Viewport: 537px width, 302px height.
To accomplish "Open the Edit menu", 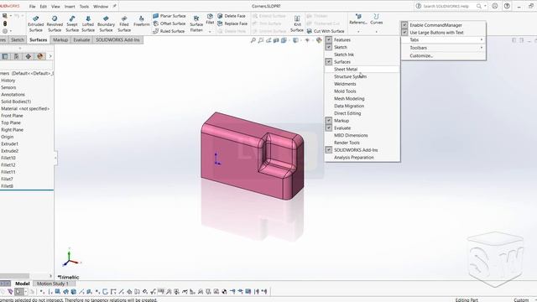I will tap(43, 7).
